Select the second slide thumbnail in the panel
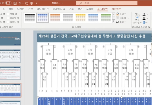The width and height of the screenshot is (152, 105). point(10,56)
